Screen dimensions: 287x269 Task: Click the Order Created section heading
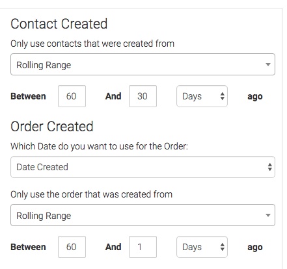click(x=52, y=127)
